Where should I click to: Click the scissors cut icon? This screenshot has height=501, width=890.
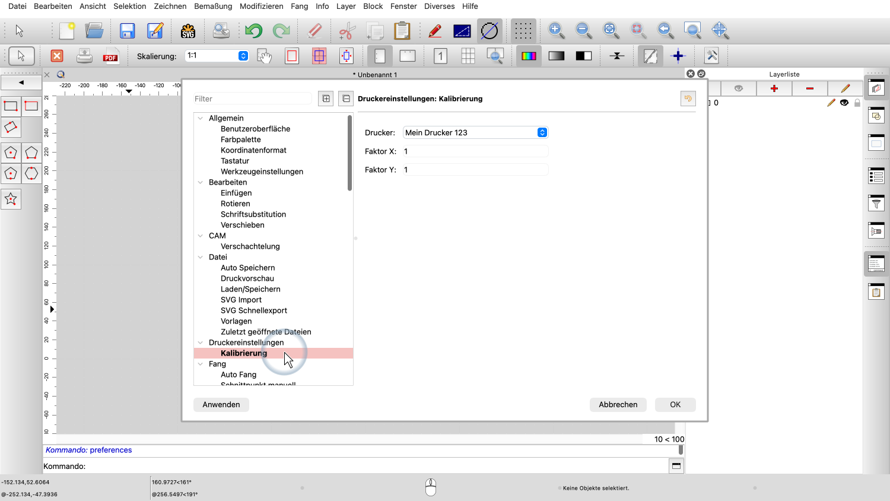pos(347,31)
